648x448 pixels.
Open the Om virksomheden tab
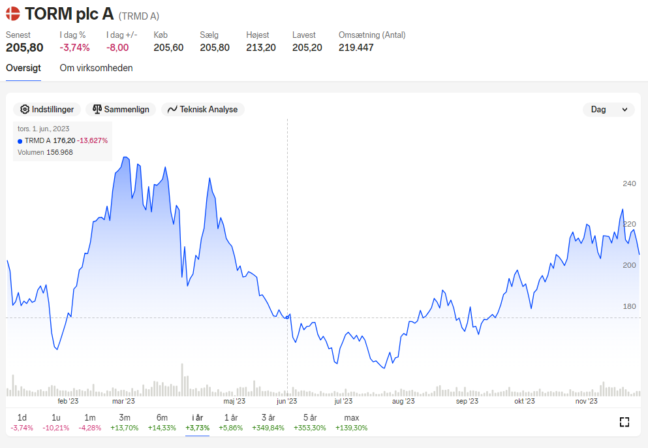tap(96, 68)
